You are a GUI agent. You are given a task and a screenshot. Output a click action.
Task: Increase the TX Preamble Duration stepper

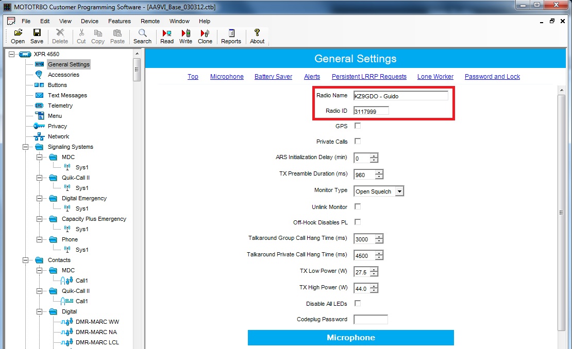(379, 172)
